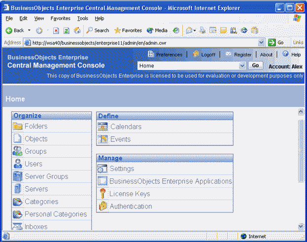Click the Server Groups icon
This screenshot has width=307, height=242.
(18, 176)
